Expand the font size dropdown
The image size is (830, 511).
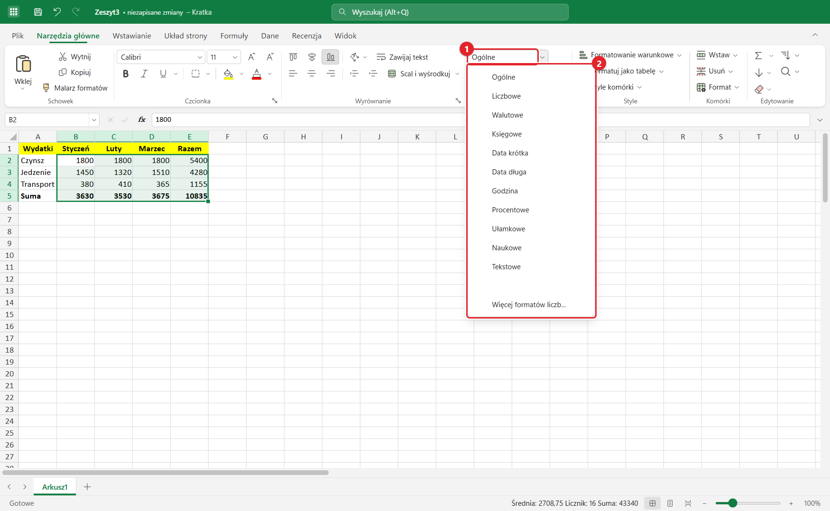(x=235, y=57)
